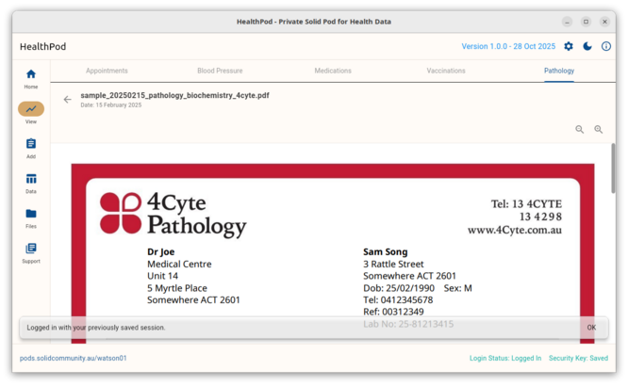Screen dimensions: 628x386
Task: Switch to the Medications tab
Action: [x=333, y=71]
